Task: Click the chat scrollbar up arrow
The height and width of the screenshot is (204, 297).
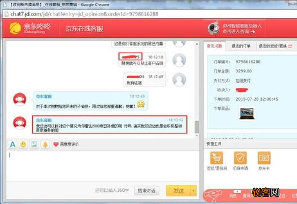Action: pyautogui.click(x=197, y=44)
